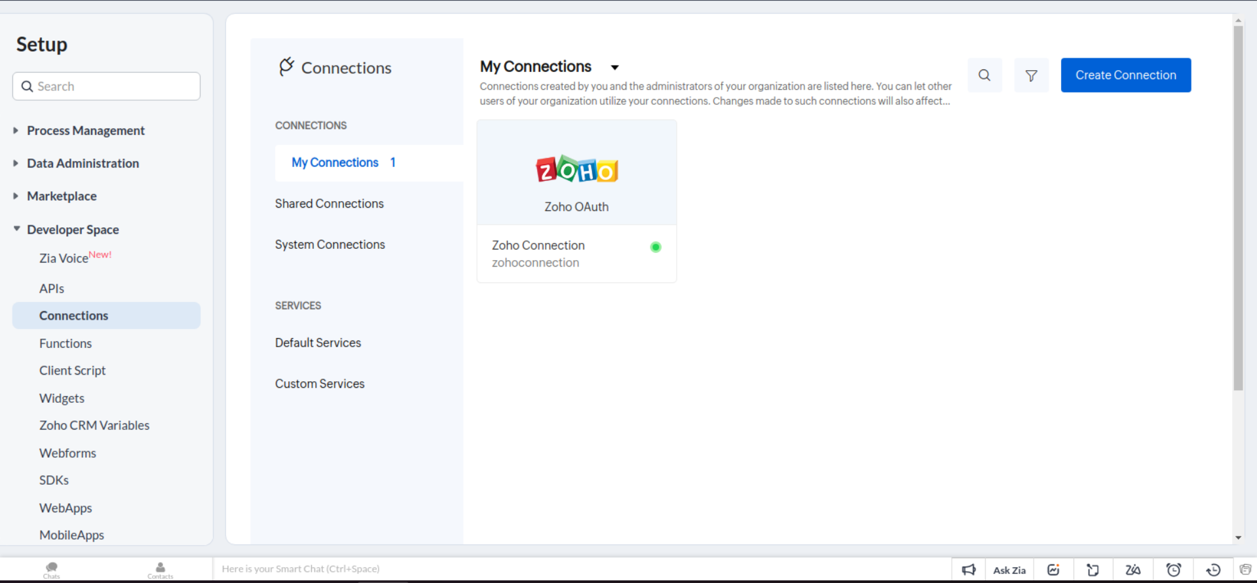Open the stacked messages icon
Viewport: 1257px width, 583px height.
(1245, 570)
